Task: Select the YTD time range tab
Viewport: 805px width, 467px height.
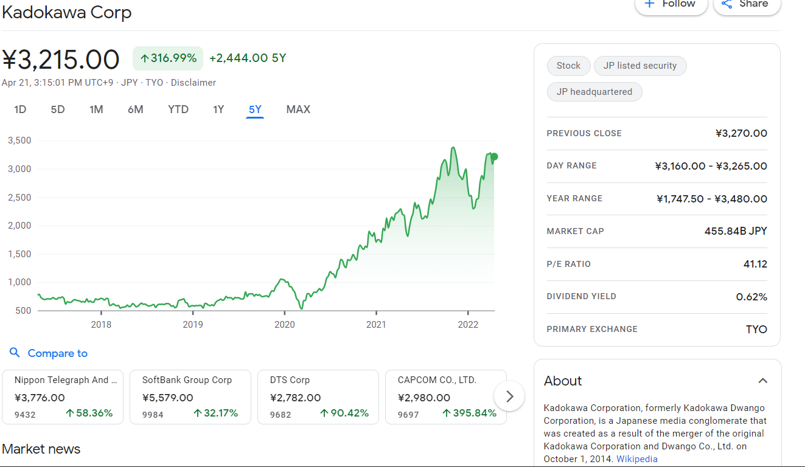Action: pyautogui.click(x=178, y=109)
